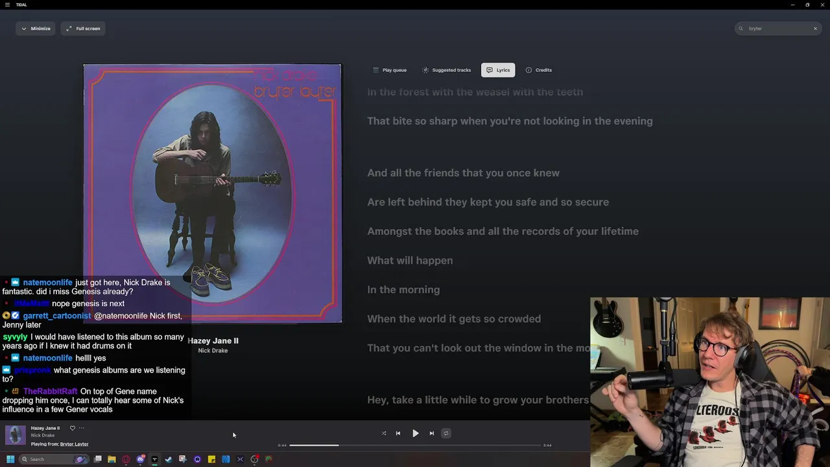Open Opera browser from the taskbar
Viewport: 830px width, 467px height.
(x=126, y=459)
